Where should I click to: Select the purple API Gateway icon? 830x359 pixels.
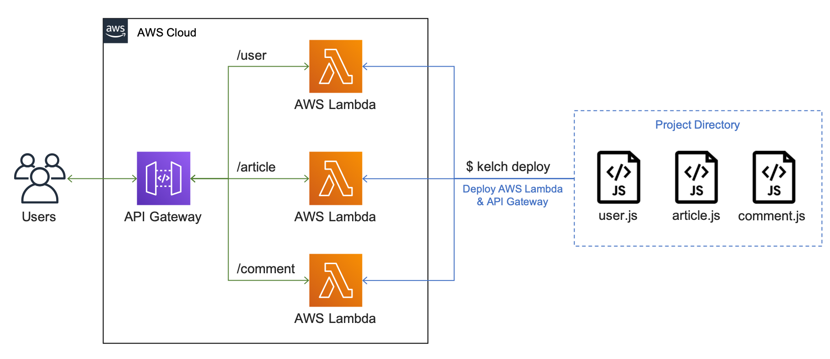164,178
